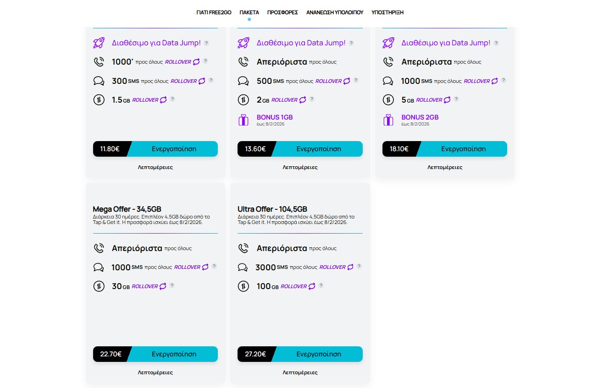Image resolution: width=609 pixels, height=388 pixels.
Task: Expand Λεπτομέρειες under the 18.10€ package
Action: click(x=445, y=167)
